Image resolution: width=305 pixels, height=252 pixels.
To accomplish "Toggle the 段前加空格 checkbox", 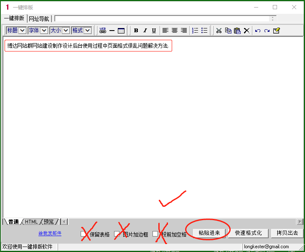I will coord(155,234).
